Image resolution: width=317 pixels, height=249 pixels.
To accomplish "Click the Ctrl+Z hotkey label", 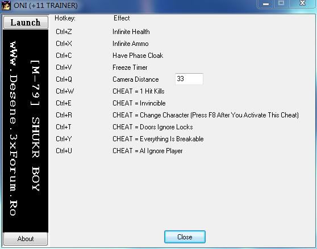I will [64, 32].
